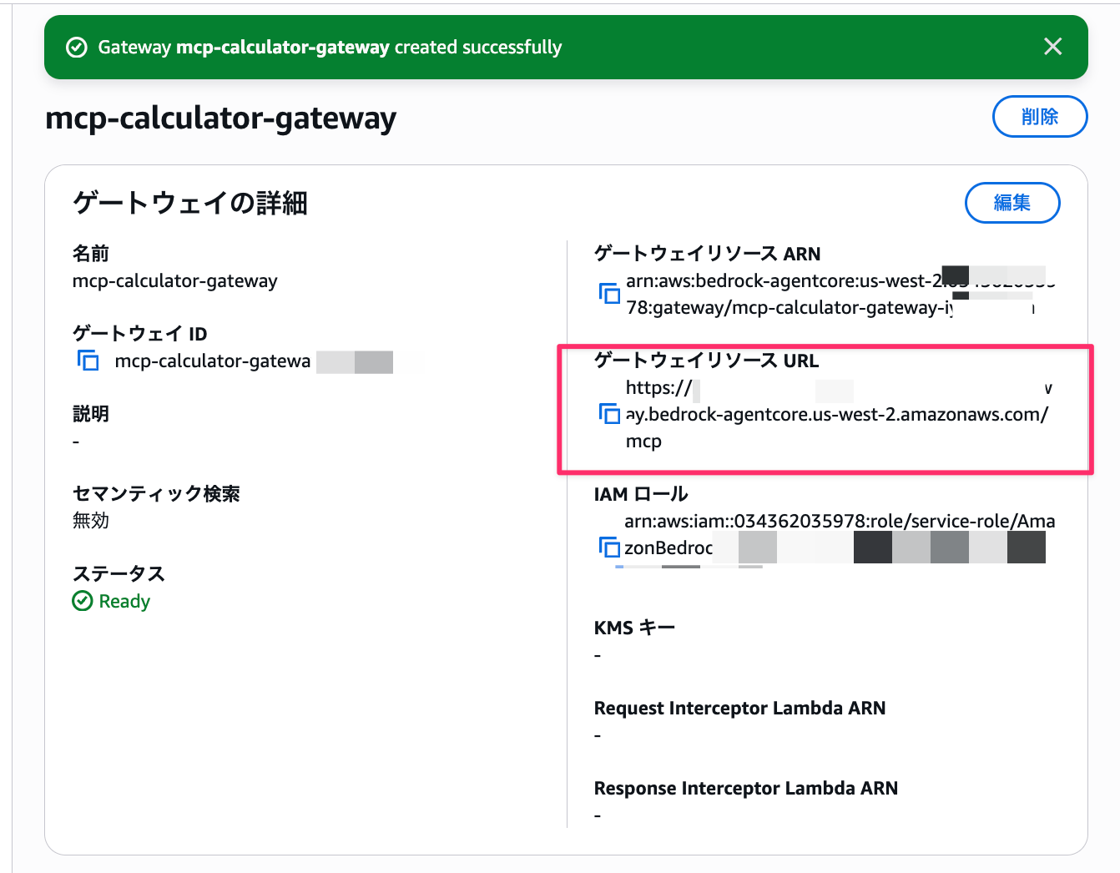This screenshot has width=1120, height=873.
Task: Dismiss the gateway created success banner
Action: pyautogui.click(x=1052, y=47)
